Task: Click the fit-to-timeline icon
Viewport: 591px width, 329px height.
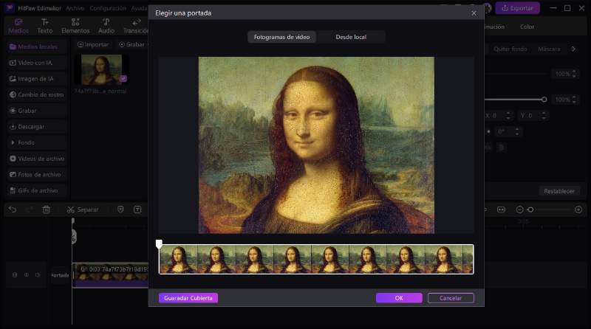Action: [x=501, y=209]
